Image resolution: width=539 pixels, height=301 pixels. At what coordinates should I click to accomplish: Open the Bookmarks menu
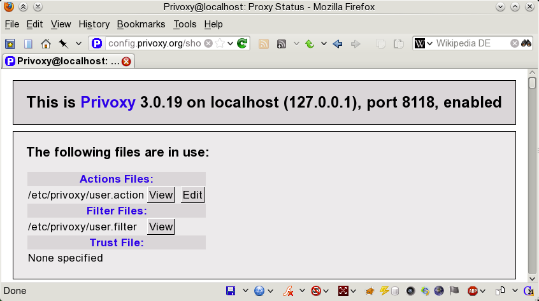(x=141, y=24)
